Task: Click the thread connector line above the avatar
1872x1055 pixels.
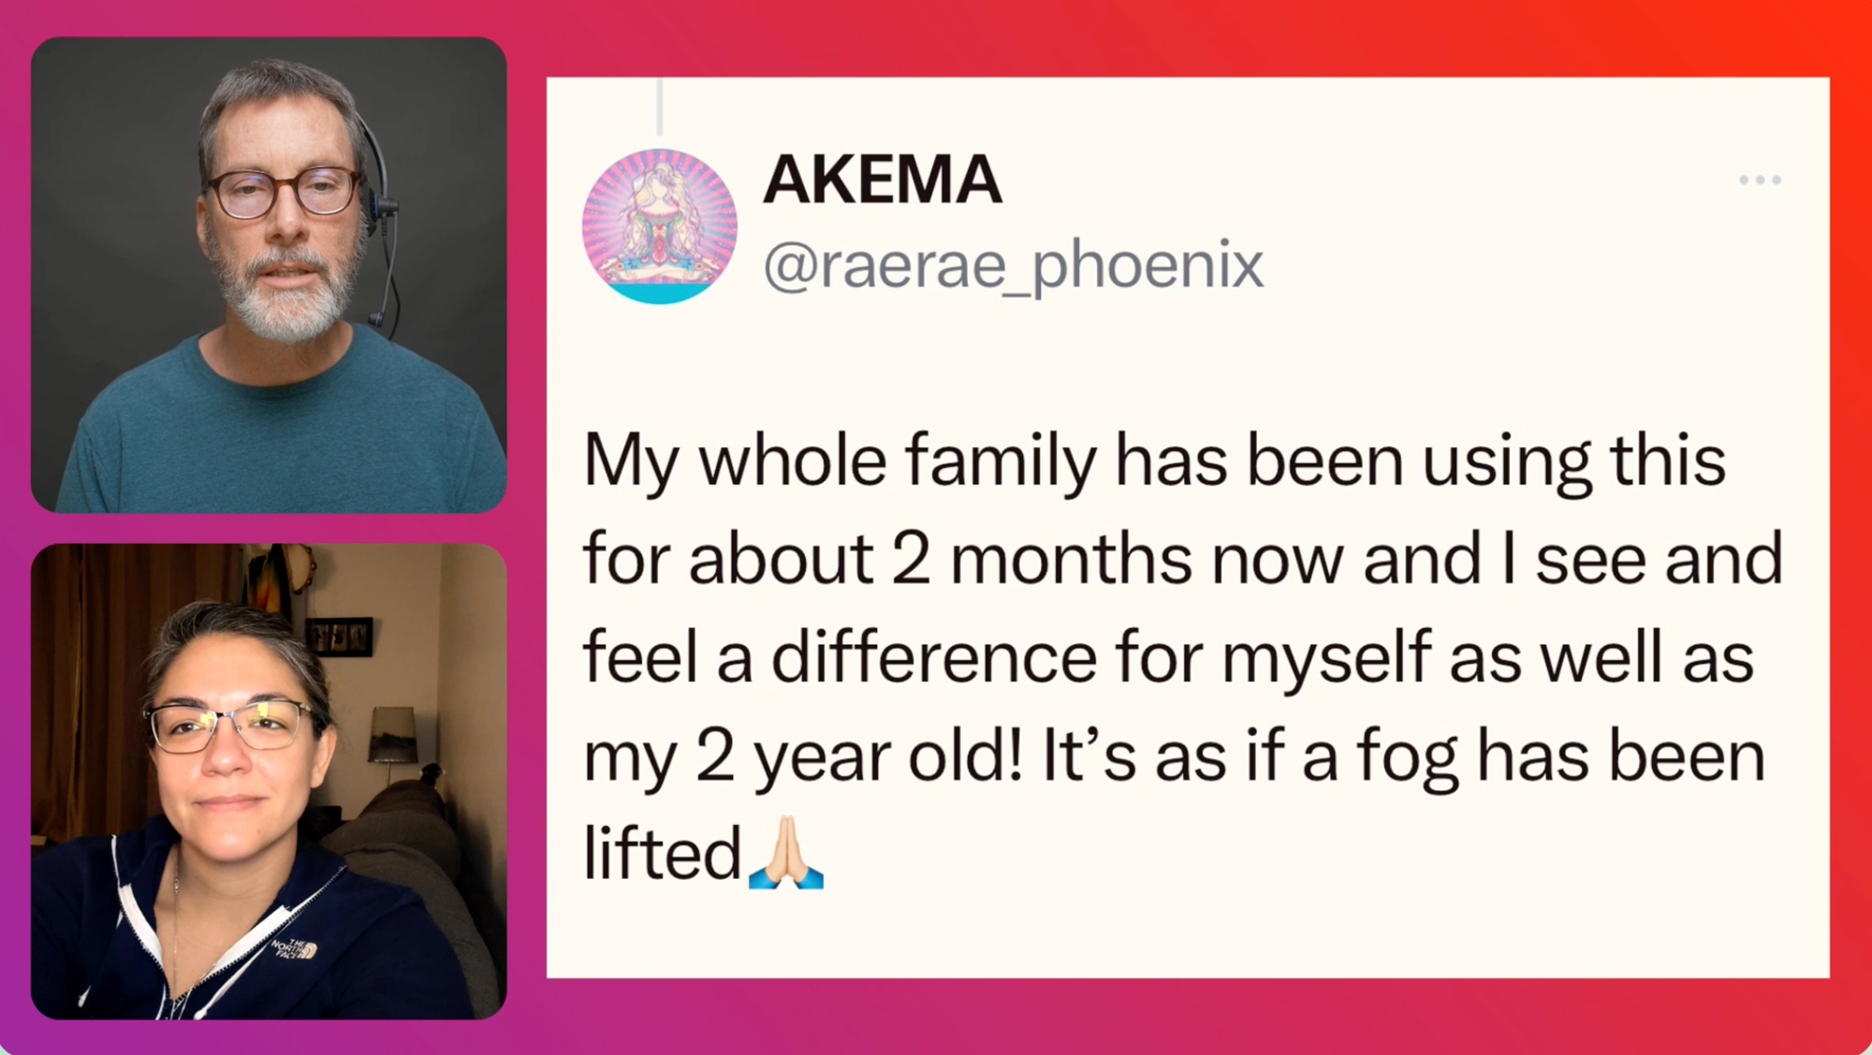Action: click(660, 107)
